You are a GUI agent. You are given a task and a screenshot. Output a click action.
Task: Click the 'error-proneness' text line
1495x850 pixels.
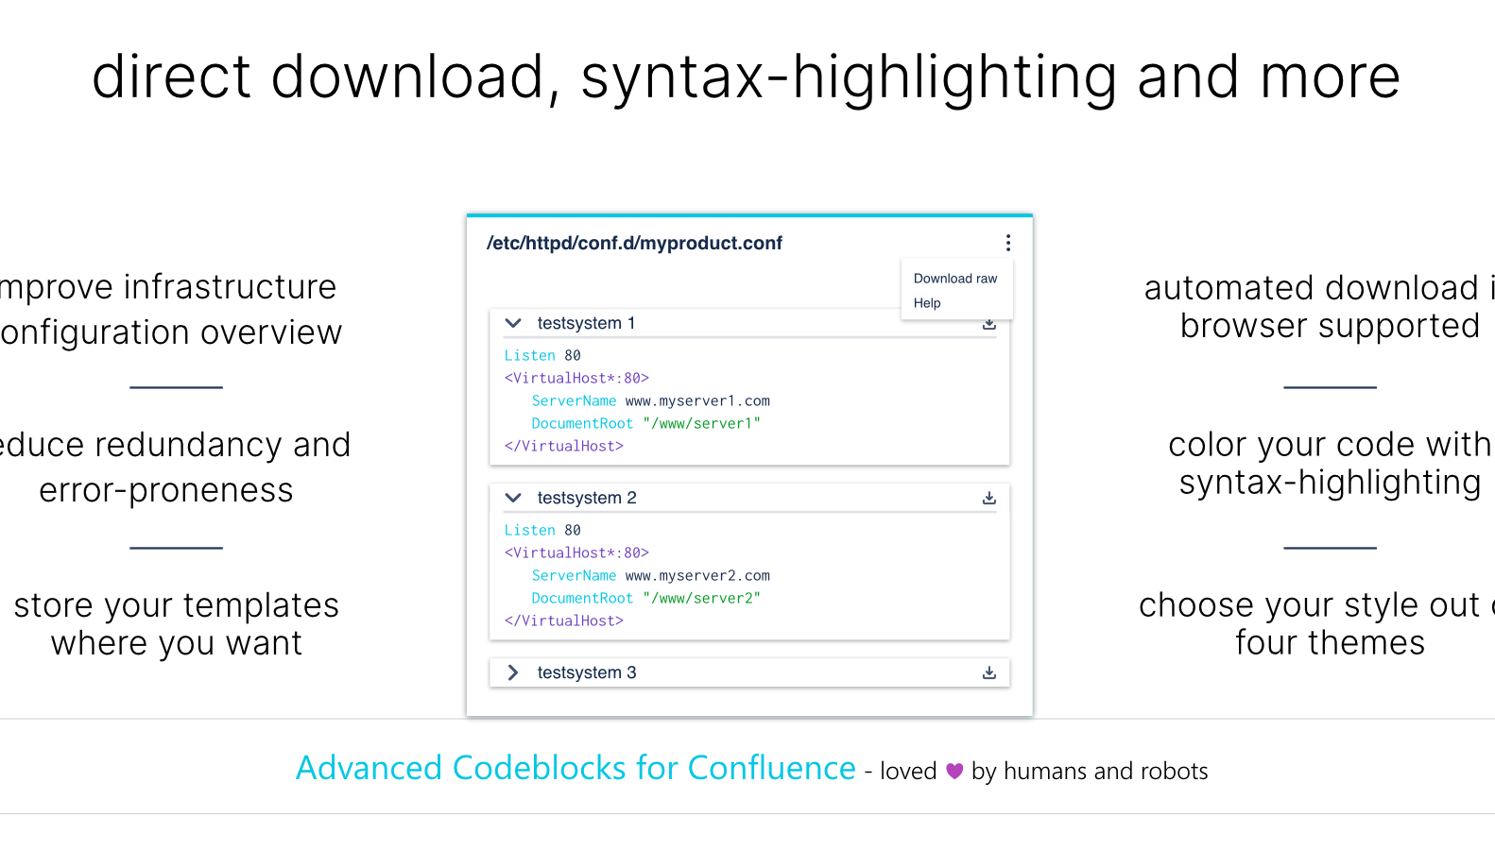click(166, 490)
